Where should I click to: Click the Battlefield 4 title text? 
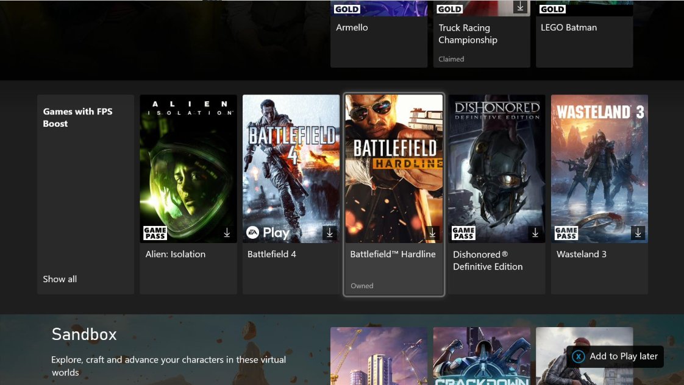click(272, 254)
